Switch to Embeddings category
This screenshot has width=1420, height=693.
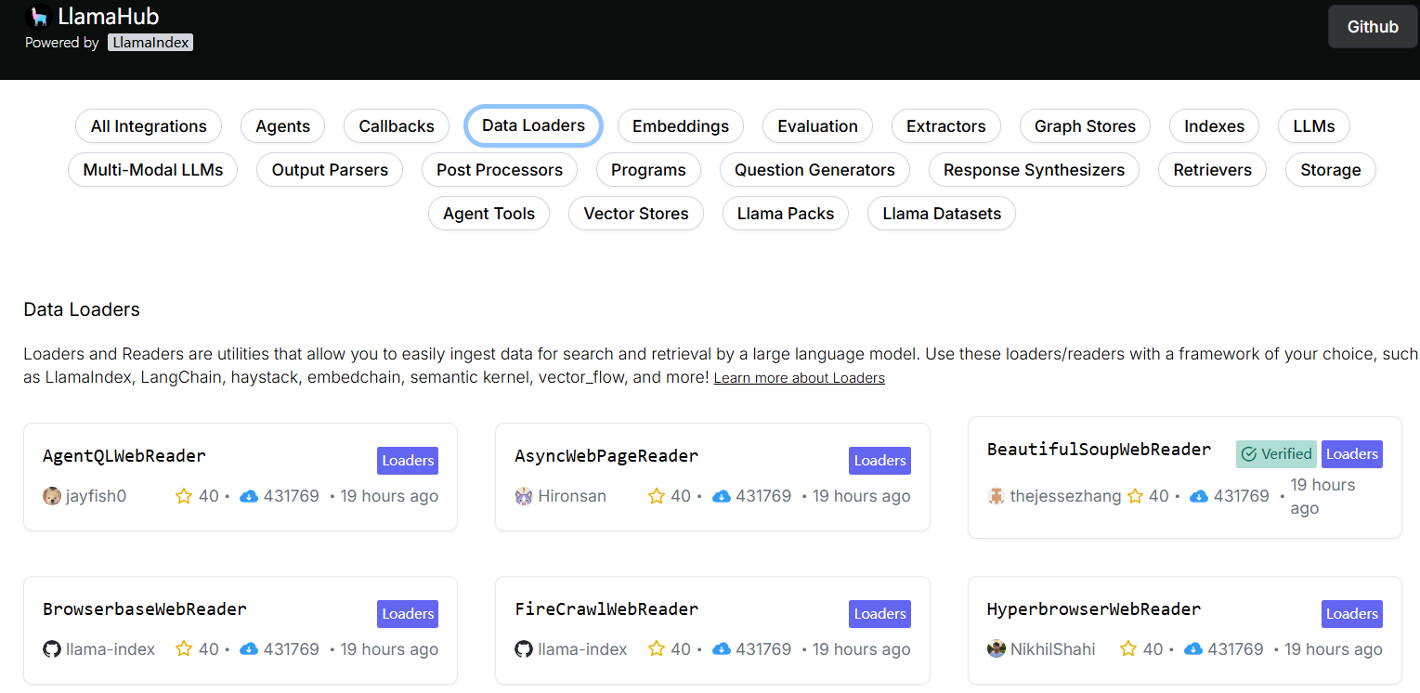coord(681,126)
